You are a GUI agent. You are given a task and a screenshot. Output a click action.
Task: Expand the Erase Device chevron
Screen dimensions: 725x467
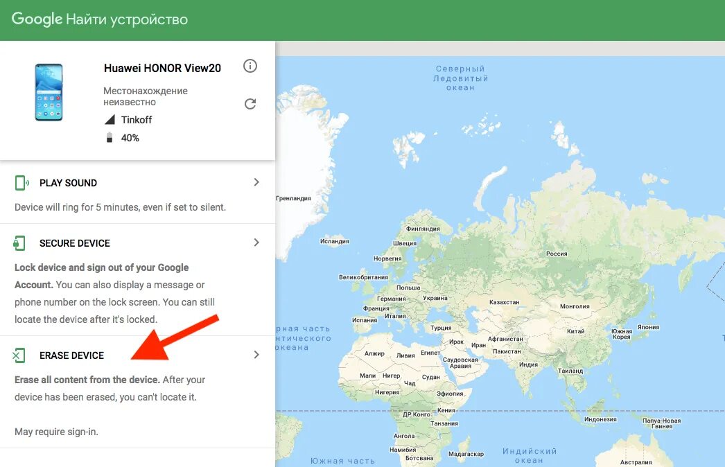point(256,355)
